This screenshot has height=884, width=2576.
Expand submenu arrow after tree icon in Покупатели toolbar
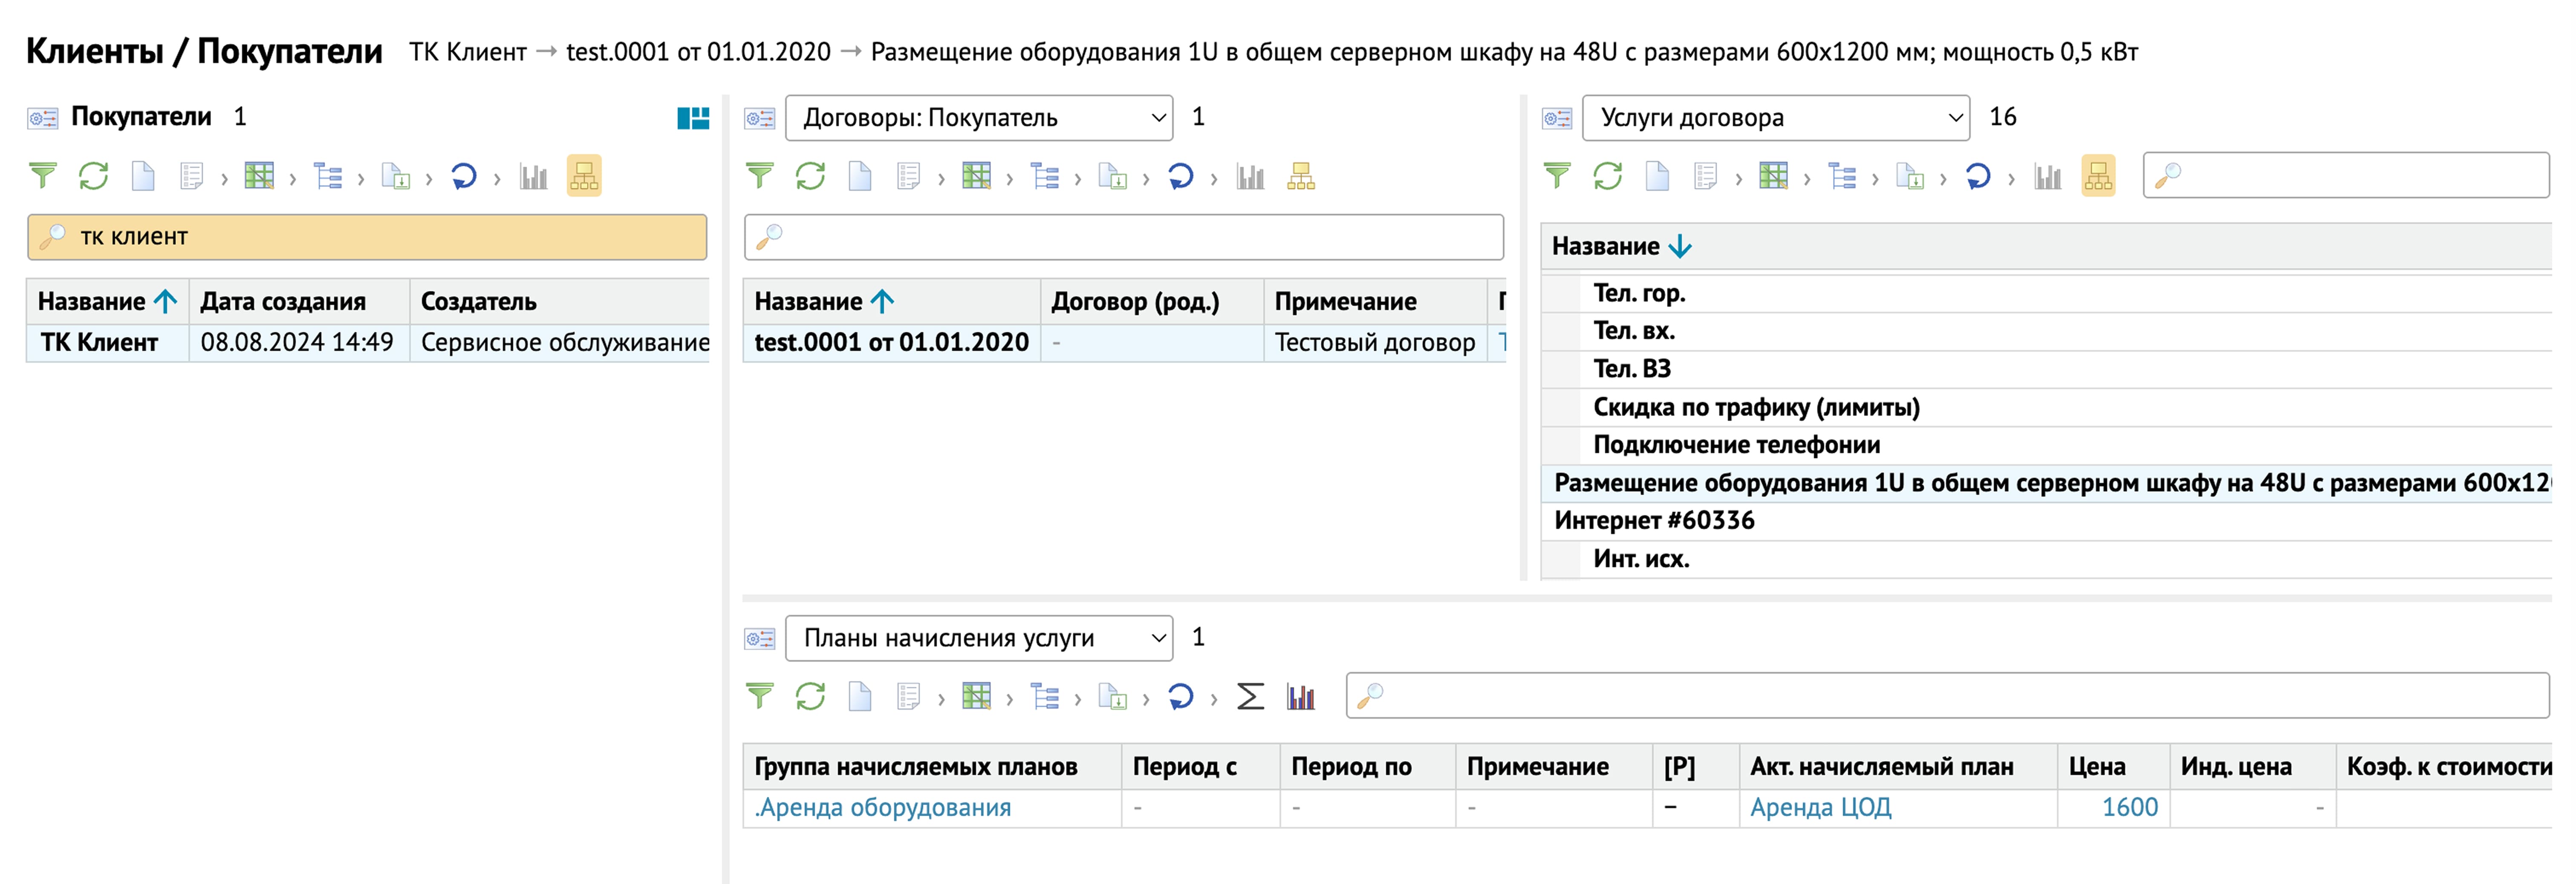(x=361, y=180)
